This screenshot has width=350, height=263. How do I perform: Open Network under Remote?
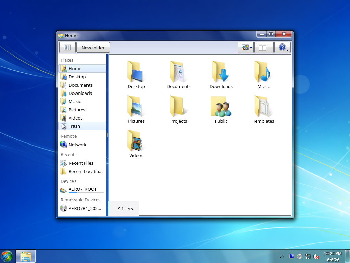tap(82, 145)
